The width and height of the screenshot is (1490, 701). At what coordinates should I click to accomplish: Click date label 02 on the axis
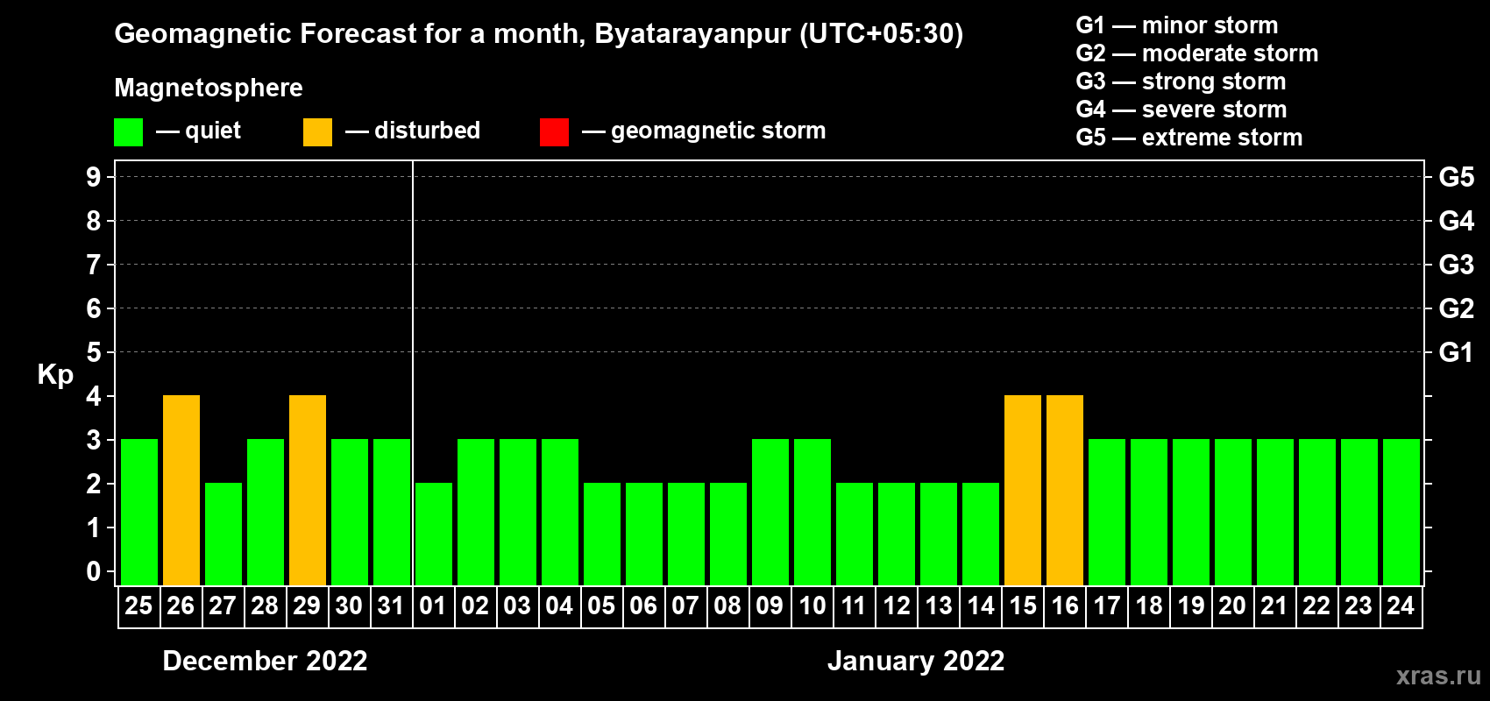coord(475,606)
